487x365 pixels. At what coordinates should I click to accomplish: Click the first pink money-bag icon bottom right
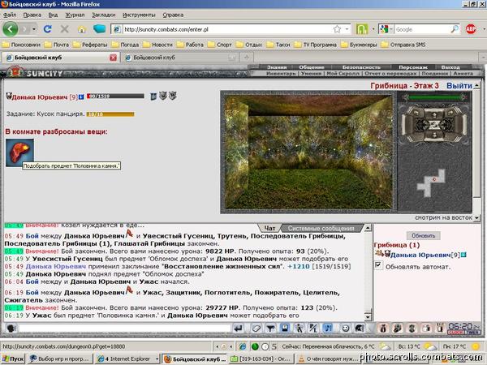383,328
